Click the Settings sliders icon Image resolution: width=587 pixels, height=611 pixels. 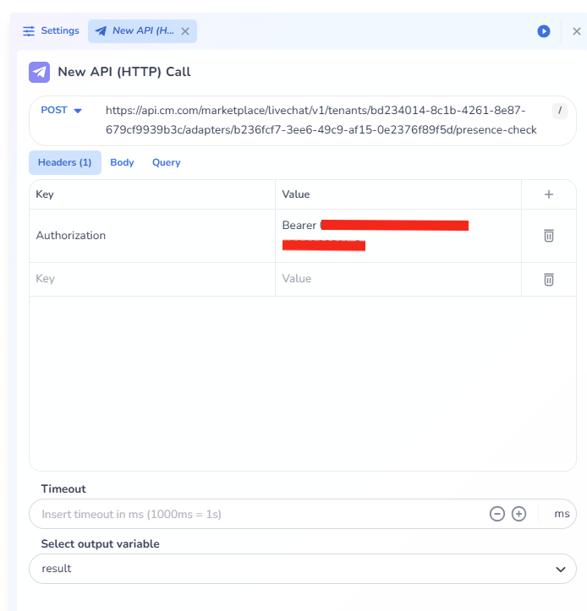click(29, 31)
